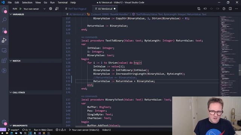Viewport: 241px width, 135px height.
Task: Open launch configuration dropdown arrow
Action: (44, 9)
